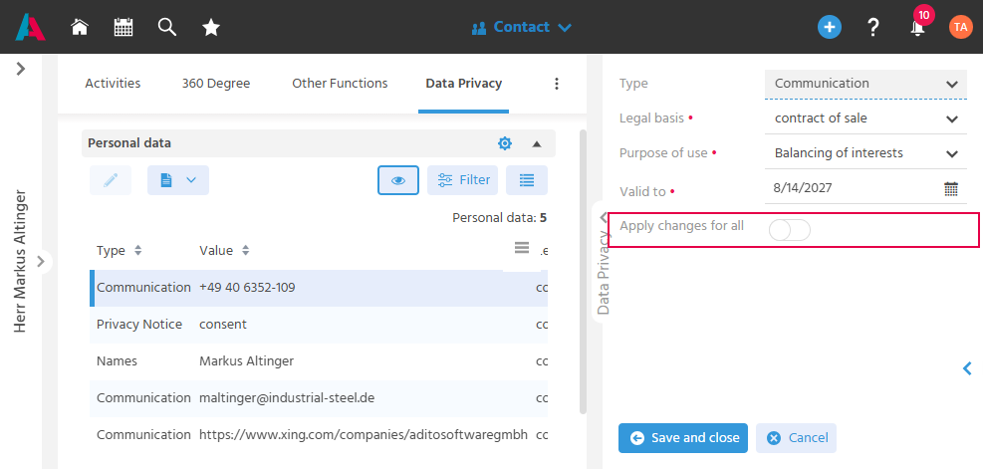Open the table columns hamburger menu

pos(522,248)
